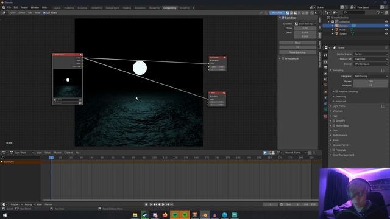Jump to the timeline end frame
Image resolution: width=390 pixels, height=219 pixels.
[x=172, y=204]
